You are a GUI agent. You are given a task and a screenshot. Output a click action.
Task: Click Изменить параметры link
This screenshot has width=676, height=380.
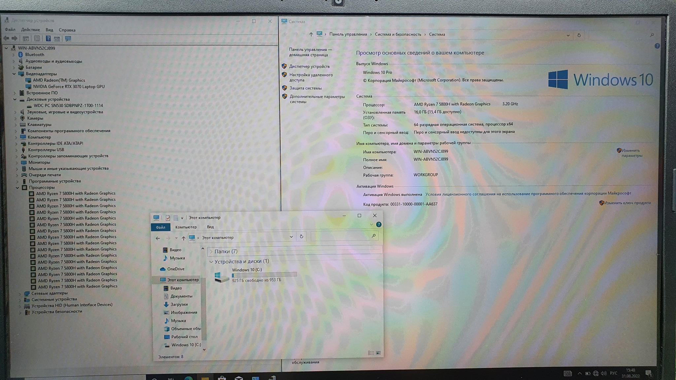click(632, 153)
